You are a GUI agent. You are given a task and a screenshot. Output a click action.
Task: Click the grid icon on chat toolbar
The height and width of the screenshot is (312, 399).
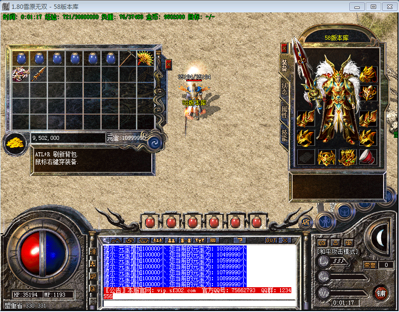tap(213, 240)
